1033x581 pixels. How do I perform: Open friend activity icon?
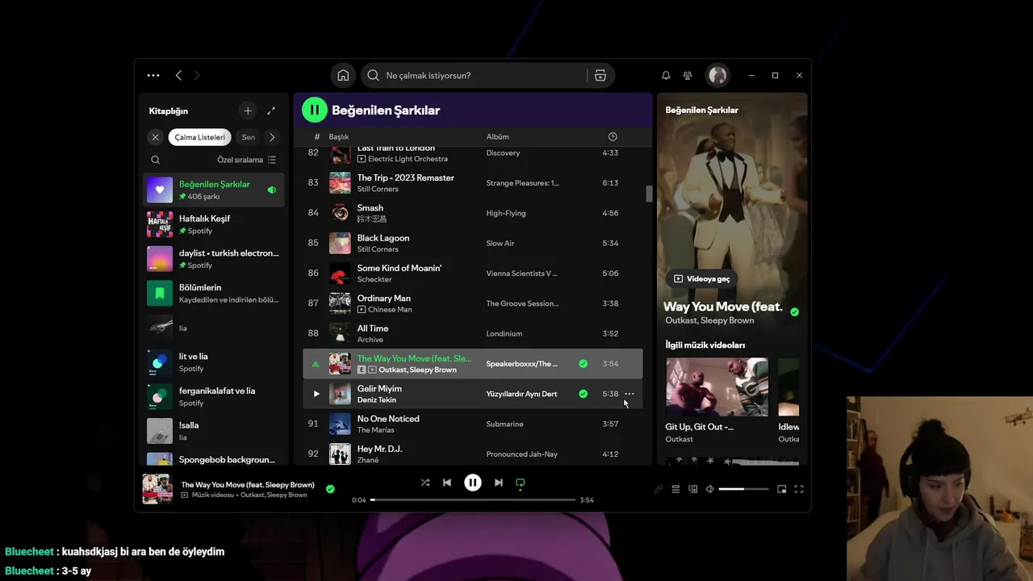point(688,75)
